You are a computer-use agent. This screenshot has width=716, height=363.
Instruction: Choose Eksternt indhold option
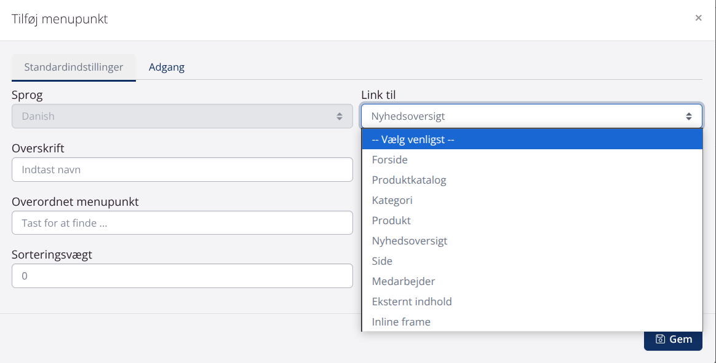(x=412, y=302)
